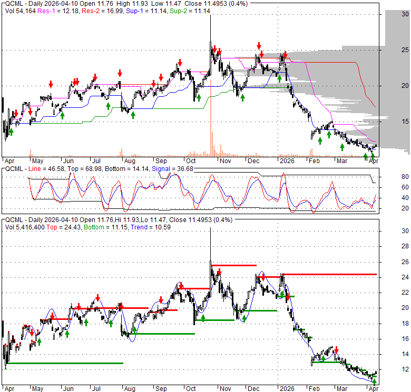Click the green up arrow in early February on the top chart
411x392 pixels.
[x=320, y=140]
